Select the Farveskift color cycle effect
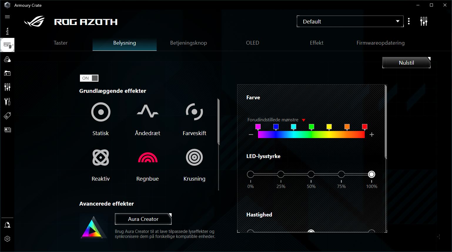The width and height of the screenshot is (452, 252). coord(194,119)
